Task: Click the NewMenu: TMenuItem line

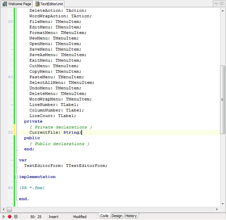Action: 54,38
